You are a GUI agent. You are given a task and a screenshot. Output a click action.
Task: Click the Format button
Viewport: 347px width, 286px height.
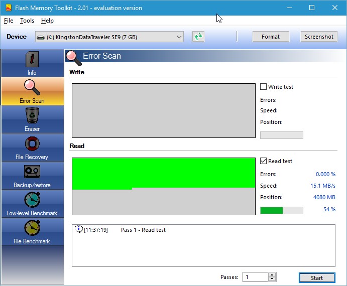(271, 37)
